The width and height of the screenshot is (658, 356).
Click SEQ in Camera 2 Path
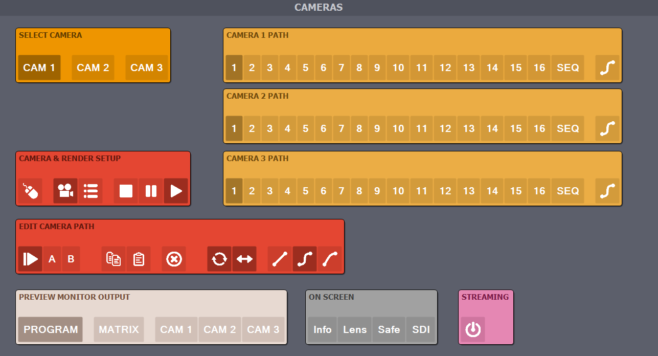tap(568, 129)
